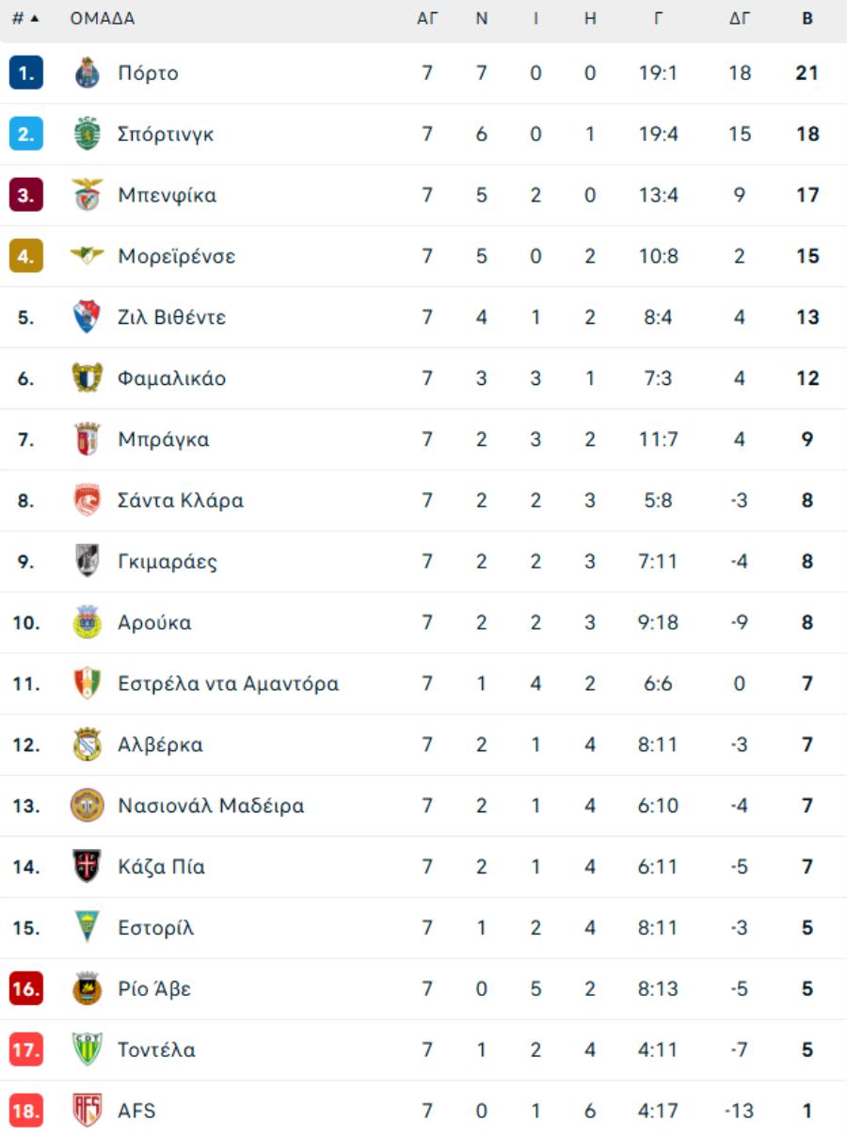Click the blue rank 1 badge
Viewport: 847px width, 1137px height.
(26, 73)
